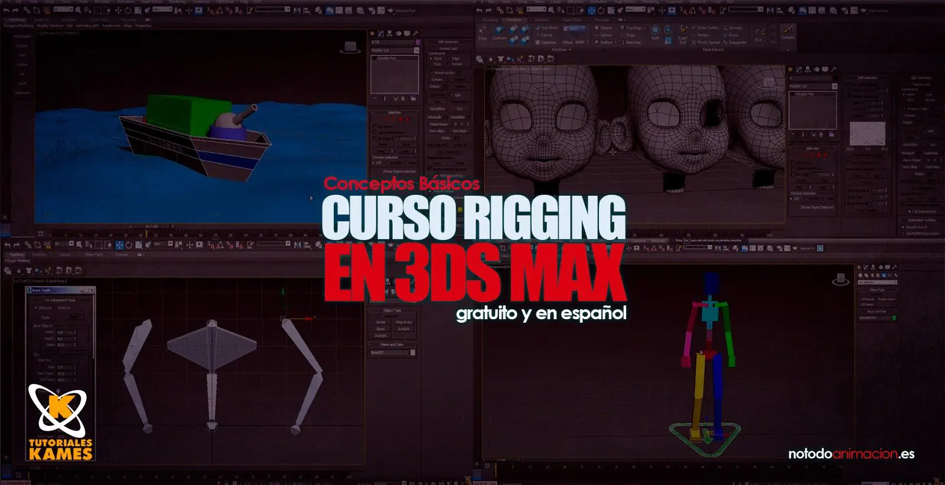Open the Hierarchy tab in boat window command panel

(389, 33)
